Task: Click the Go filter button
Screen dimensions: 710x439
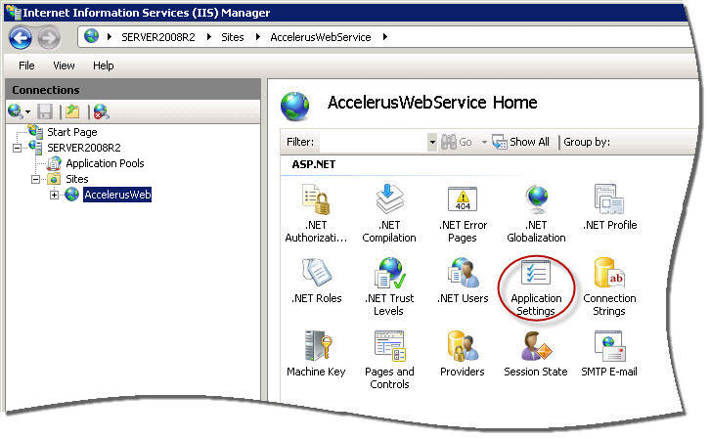Action: (x=457, y=142)
